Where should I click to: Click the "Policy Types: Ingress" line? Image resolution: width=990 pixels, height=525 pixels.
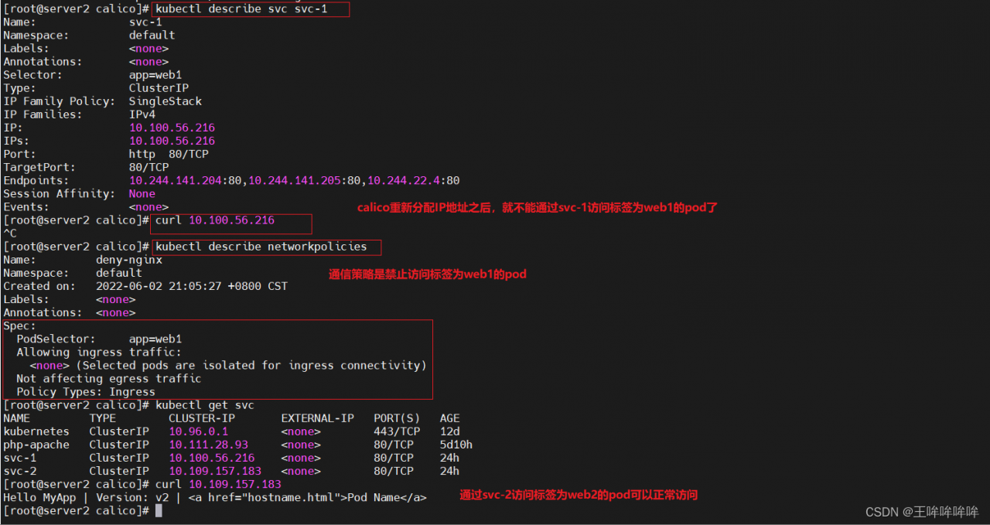pyautogui.click(x=86, y=391)
